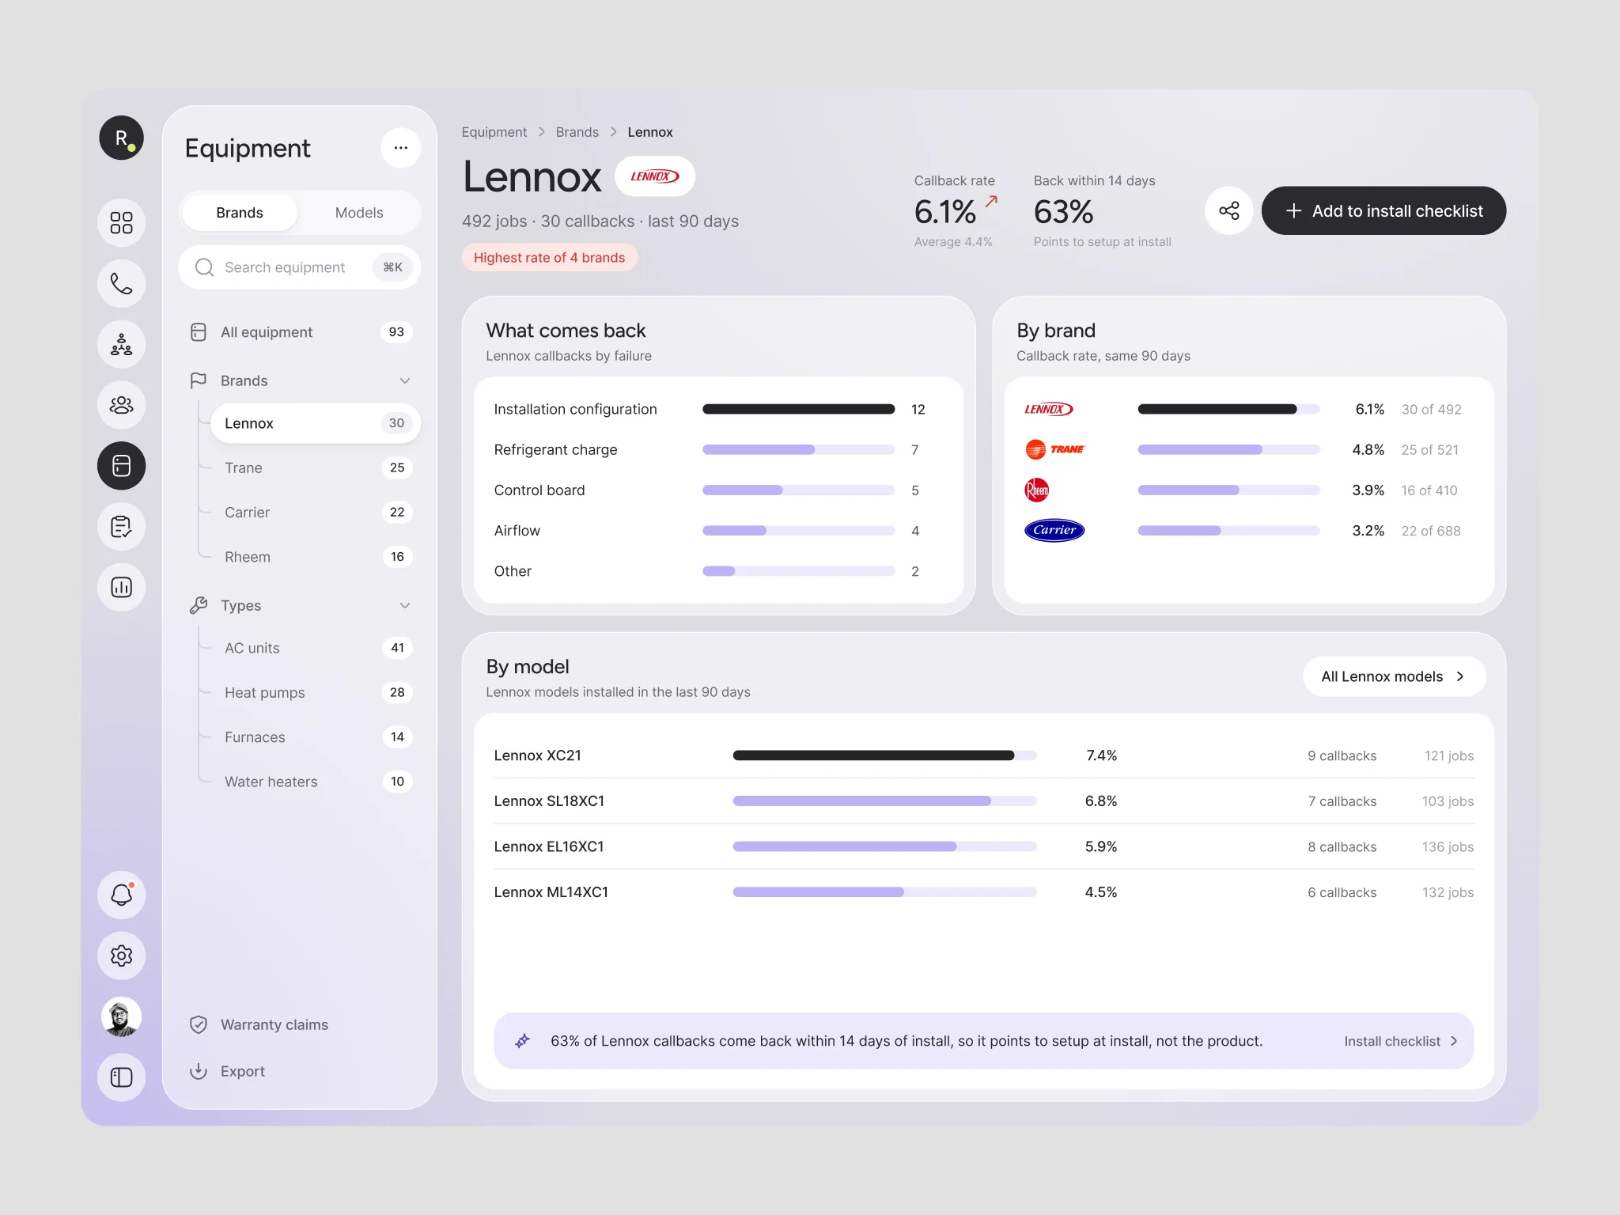Click the Other failure row
The width and height of the screenshot is (1620, 1215).
click(x=718, y=571)
